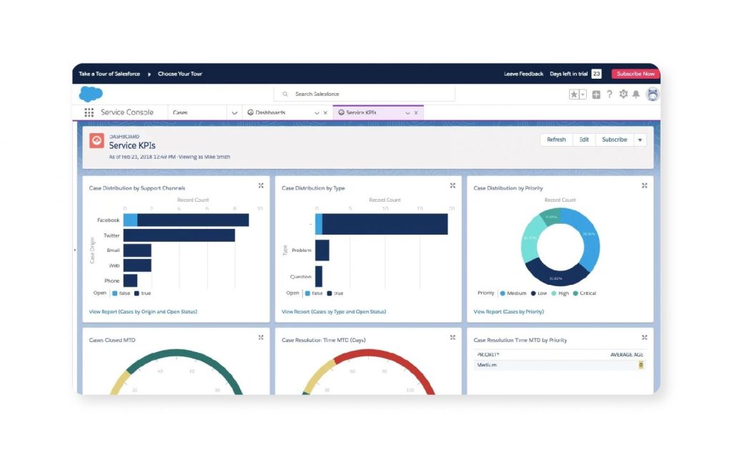Click the Subscribe Now button
Image resolution: width=732 pixels, height=458 pixels.
tap(635, 74)
